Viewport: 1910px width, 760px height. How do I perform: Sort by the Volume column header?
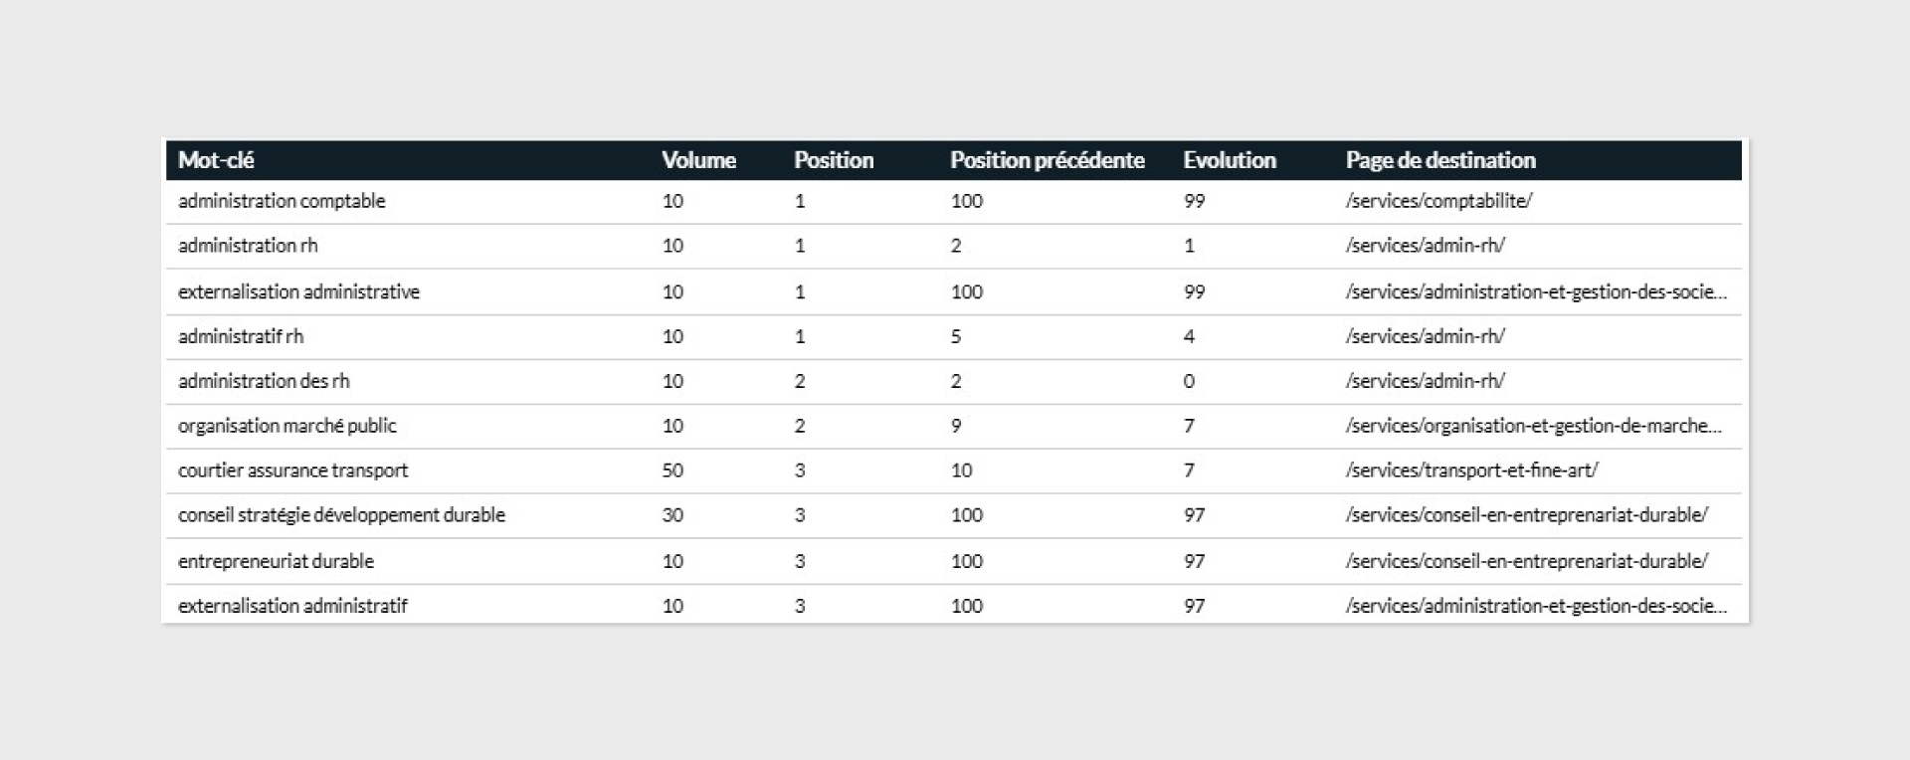(698, 160)
